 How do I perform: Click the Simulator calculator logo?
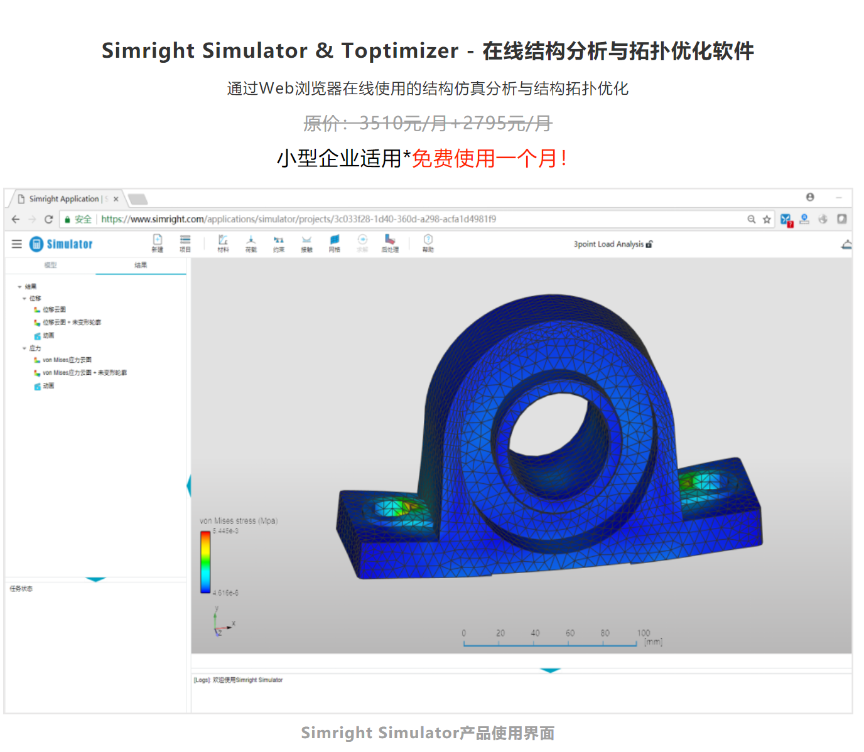(x=36, y=244)
